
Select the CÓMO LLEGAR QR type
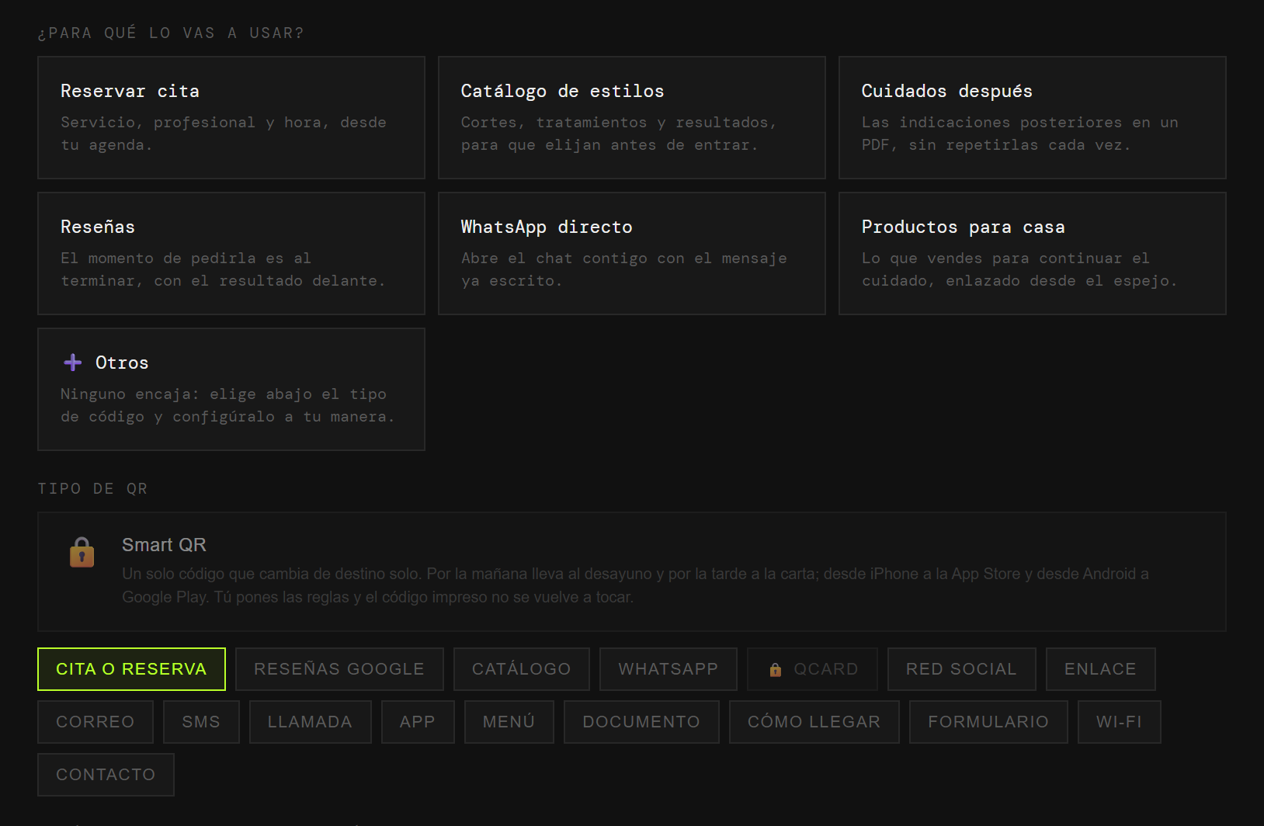(814, 722)
